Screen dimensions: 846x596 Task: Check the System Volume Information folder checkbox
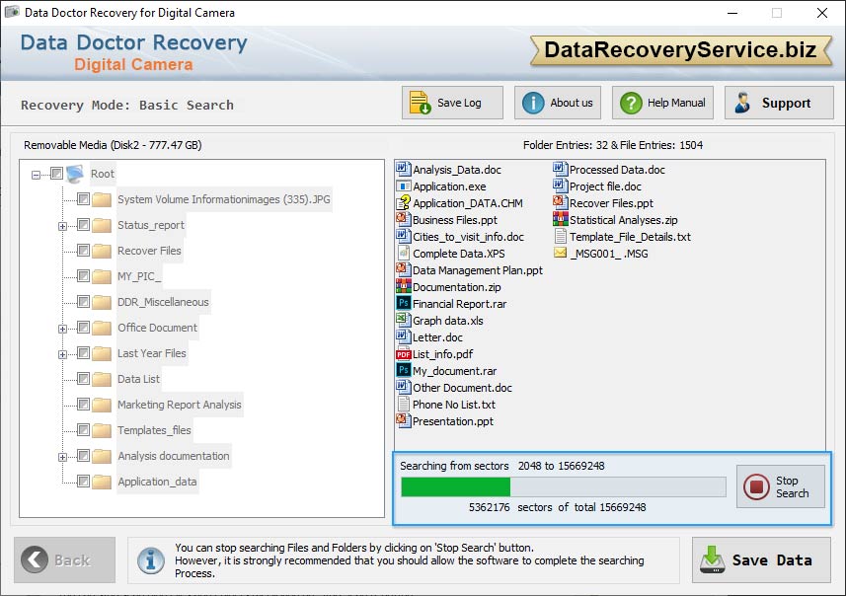pos(83,199)
